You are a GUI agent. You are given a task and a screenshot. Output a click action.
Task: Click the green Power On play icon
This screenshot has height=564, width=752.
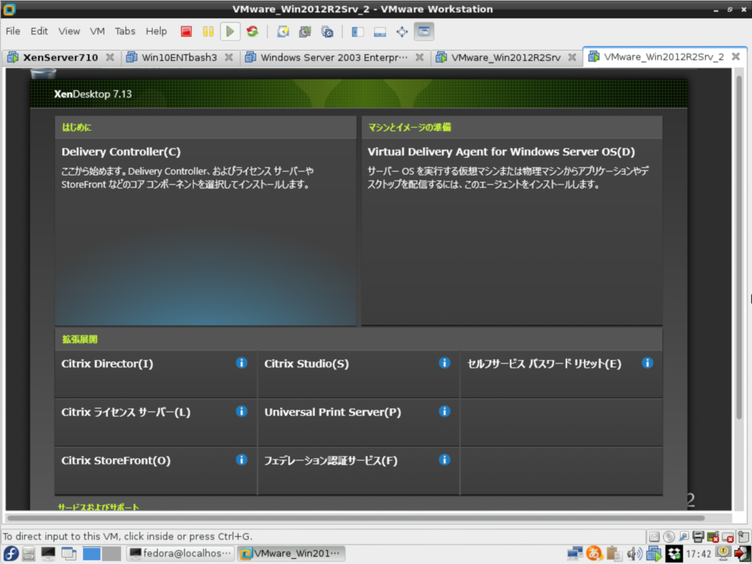pos(230,32)
